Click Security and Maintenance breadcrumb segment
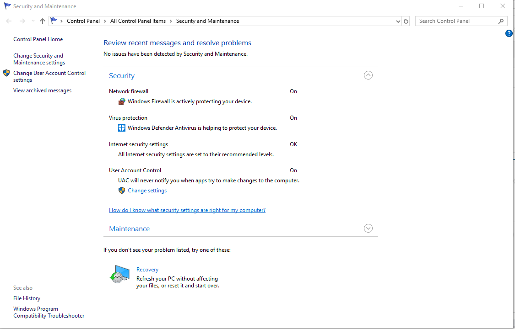This screenshot has height=329, width=515. click(207, 21)
